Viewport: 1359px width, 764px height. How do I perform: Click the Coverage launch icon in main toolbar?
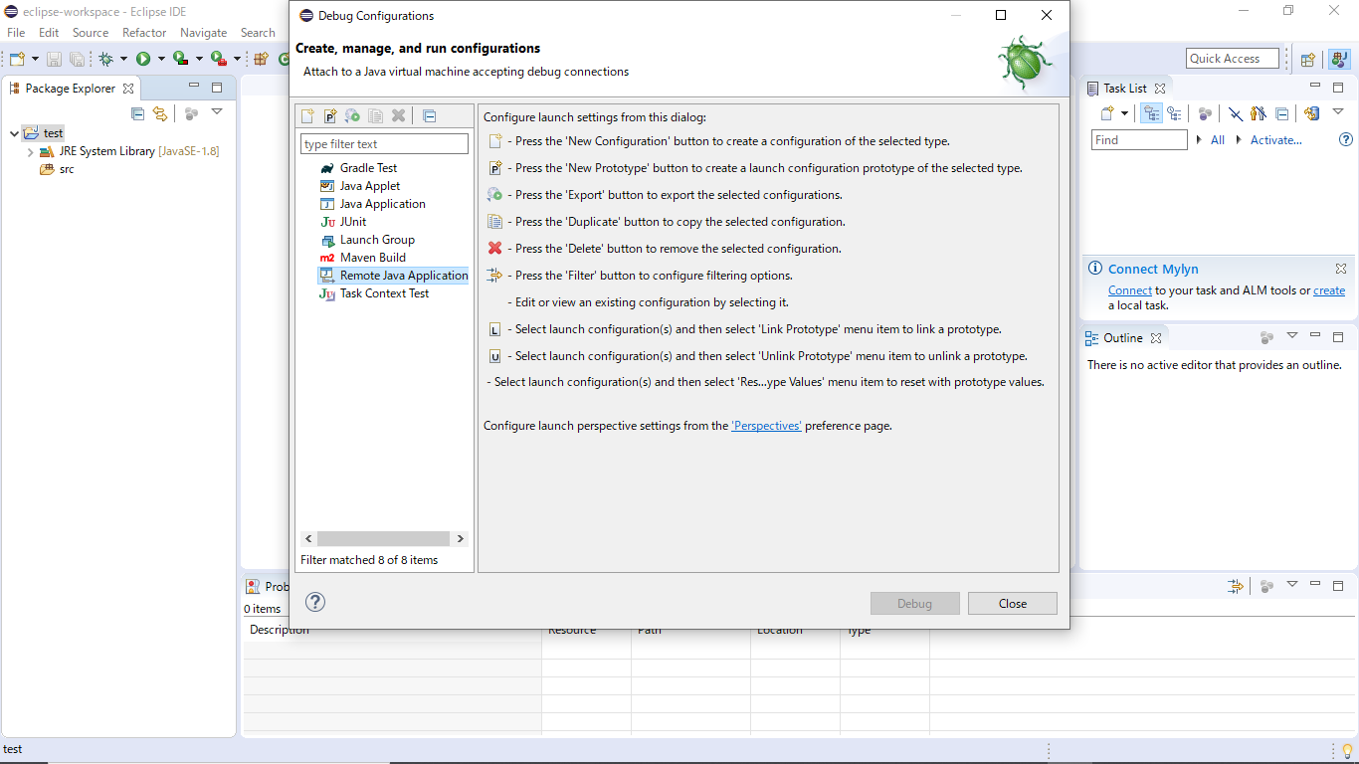(180, 59)
